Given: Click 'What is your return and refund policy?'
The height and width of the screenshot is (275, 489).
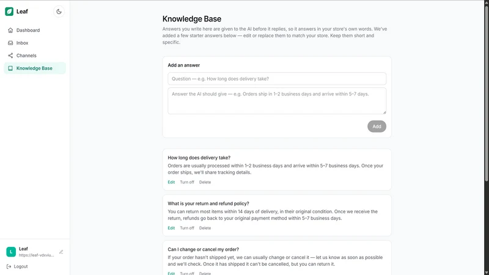Looking at the screenshot, I should click(x=208, y=204).
